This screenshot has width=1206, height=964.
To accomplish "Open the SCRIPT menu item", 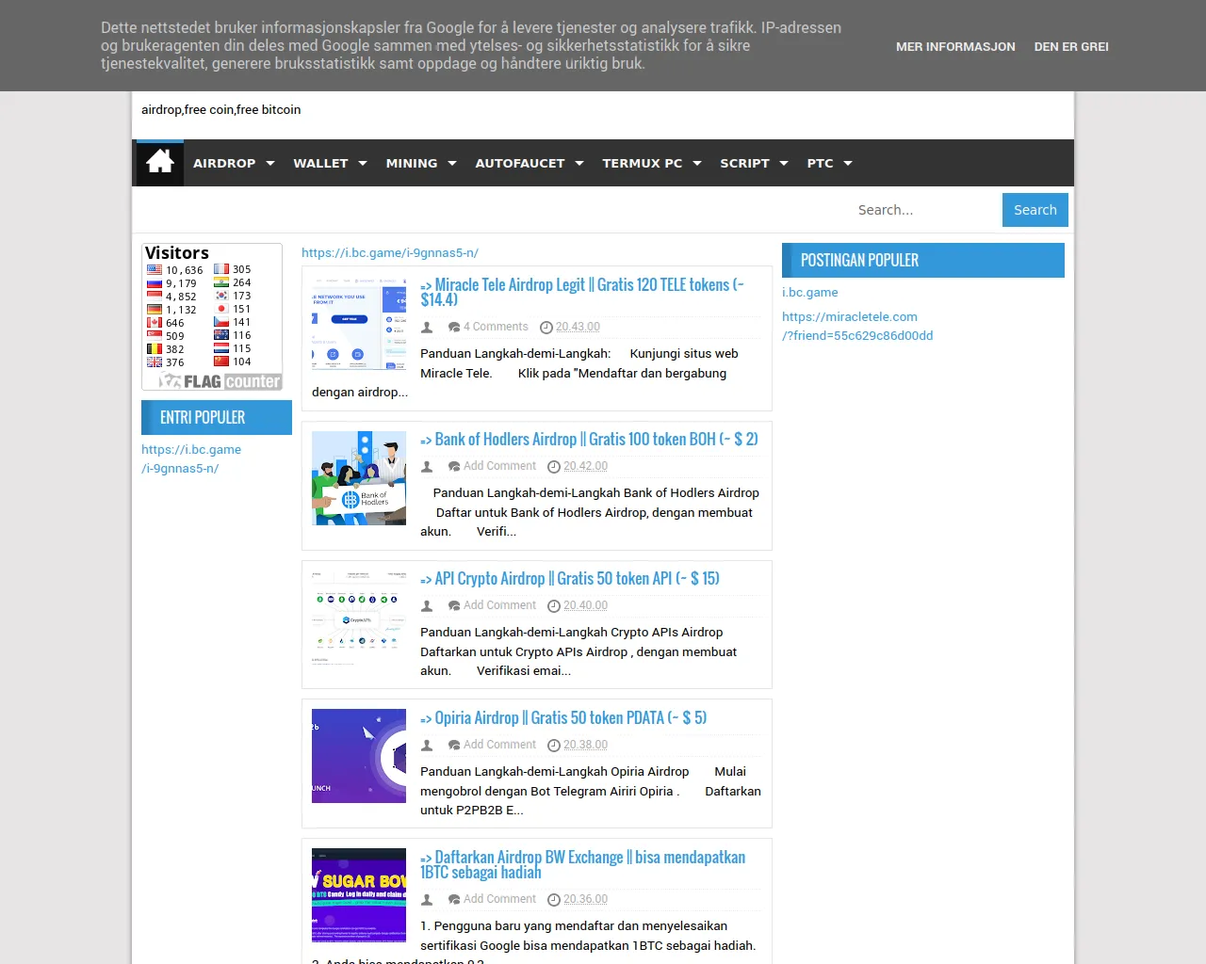I will [744, 163].
